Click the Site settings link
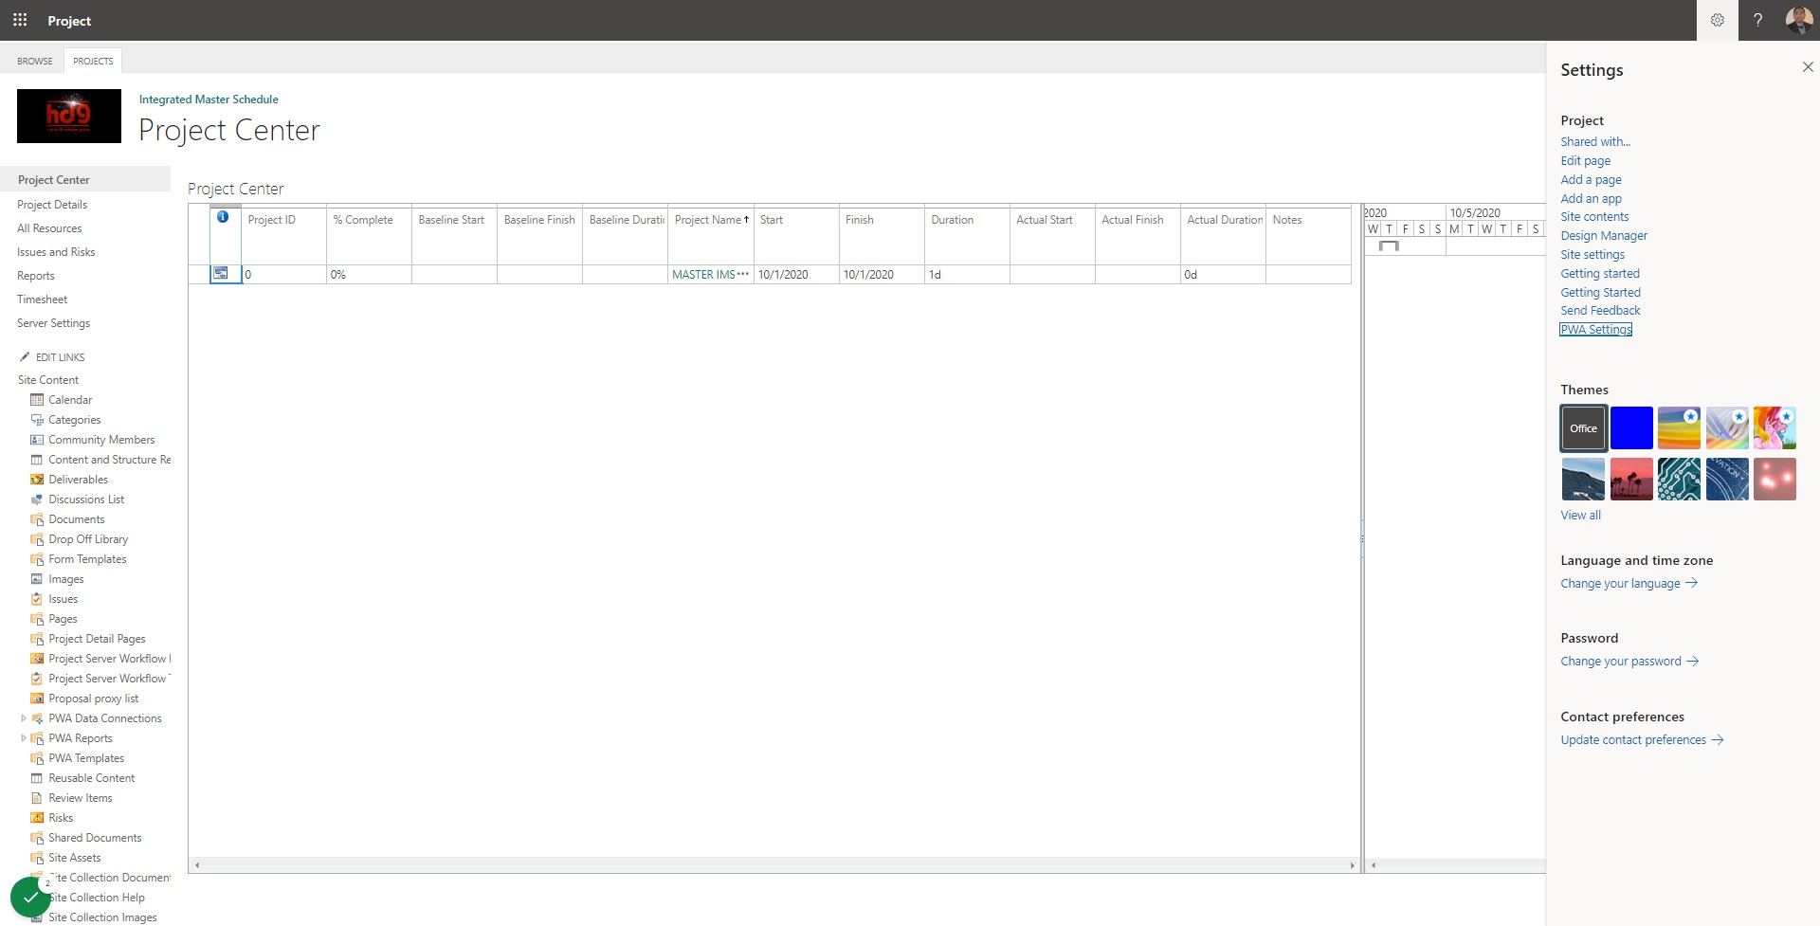Viewport: 1820px width, 926px height. [1592, 254]
